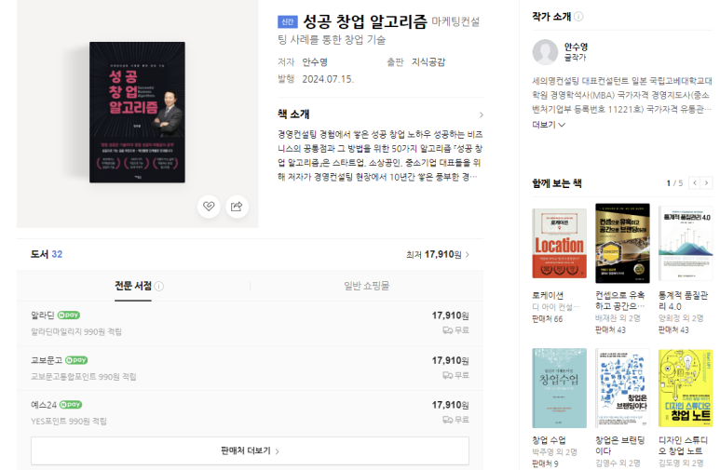
Task: Open 교보문고 seller listing
Action: (47, 360)
